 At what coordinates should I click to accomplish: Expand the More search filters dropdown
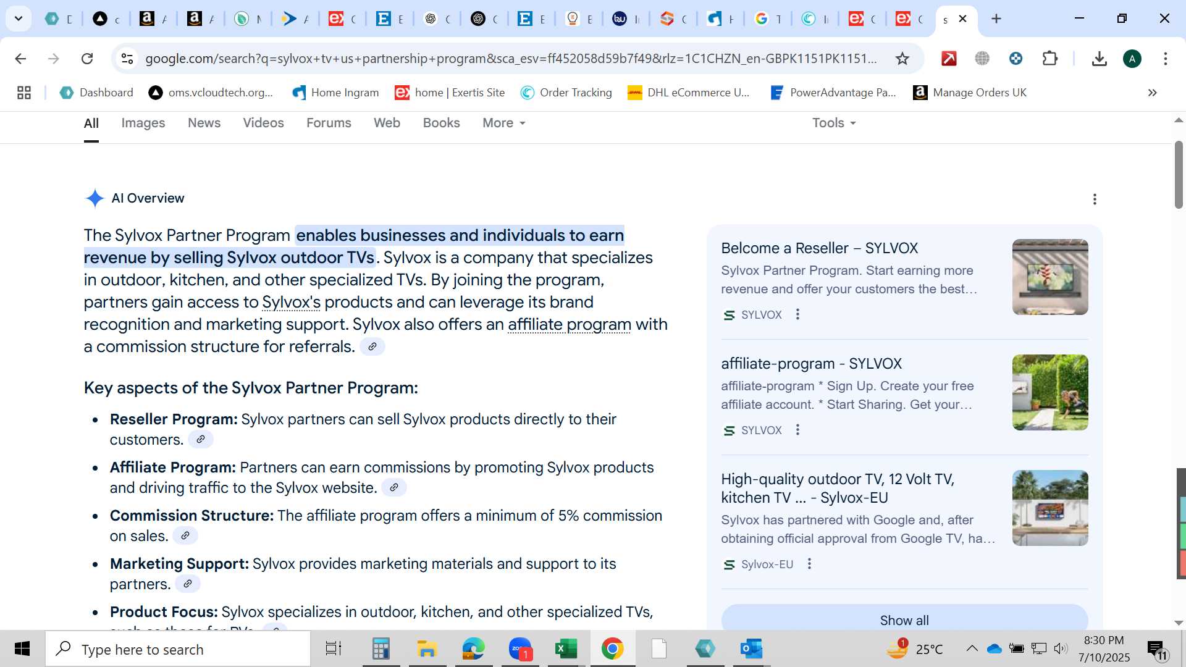pyautogui.click(x=504, y=124)
